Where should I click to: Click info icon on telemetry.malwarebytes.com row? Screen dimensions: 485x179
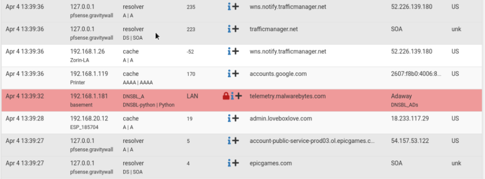coord(232,97)
